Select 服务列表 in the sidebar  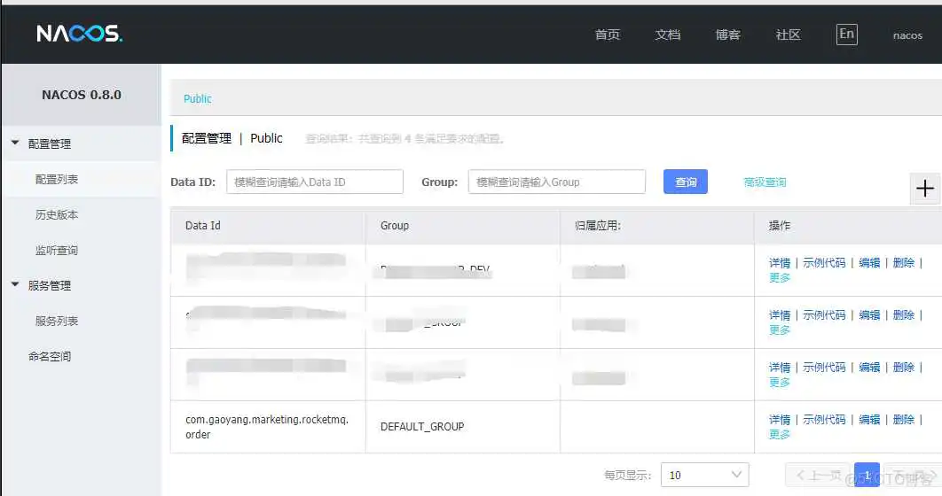point(57,321)
